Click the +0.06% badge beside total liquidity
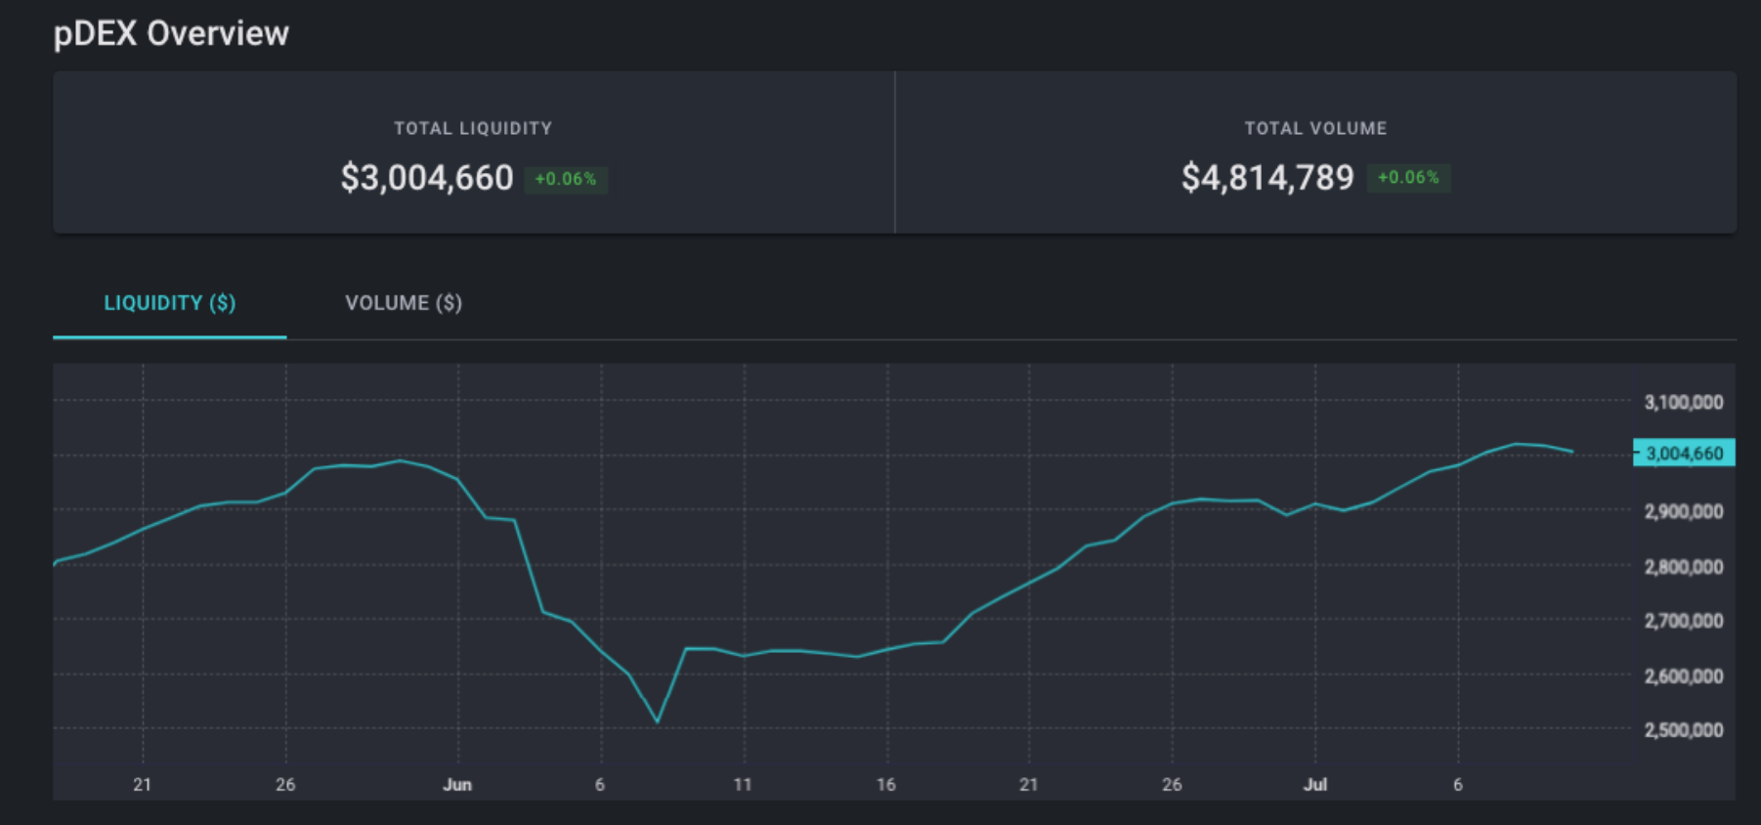The width and height of the screenshot is (1761, 825). click(x=566, y=179)
